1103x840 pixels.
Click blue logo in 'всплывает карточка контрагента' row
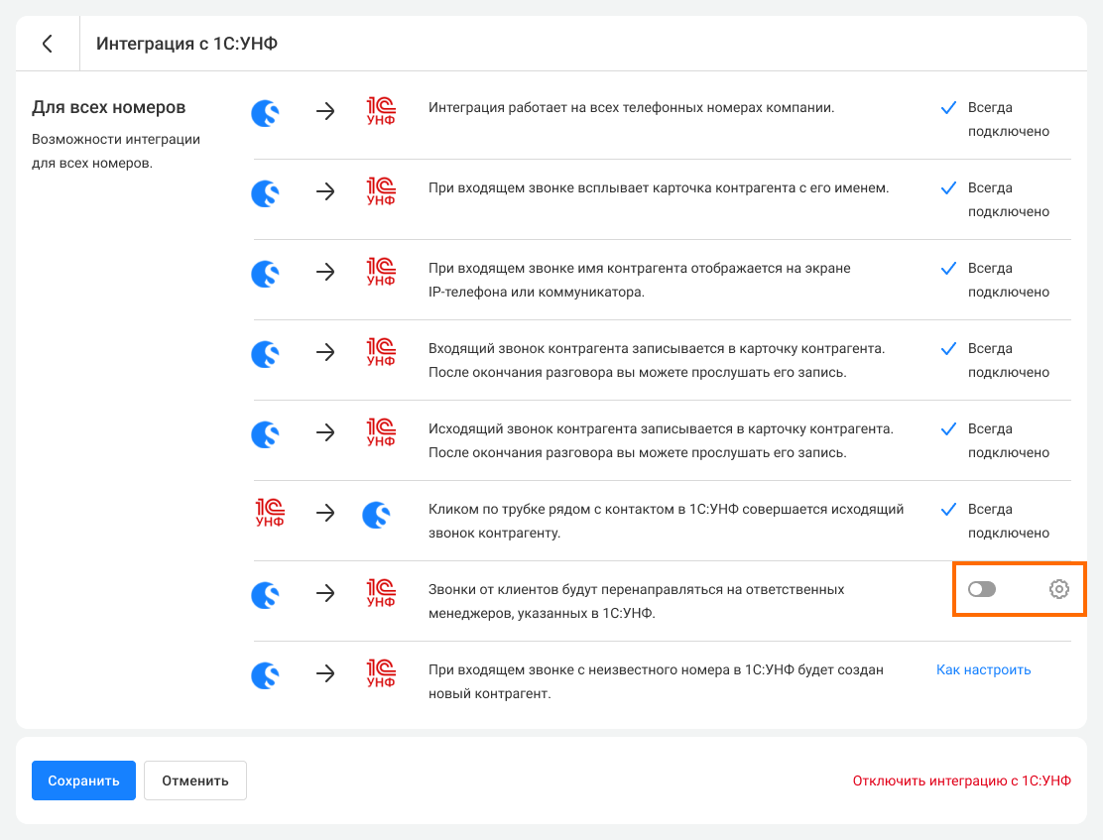266,192
